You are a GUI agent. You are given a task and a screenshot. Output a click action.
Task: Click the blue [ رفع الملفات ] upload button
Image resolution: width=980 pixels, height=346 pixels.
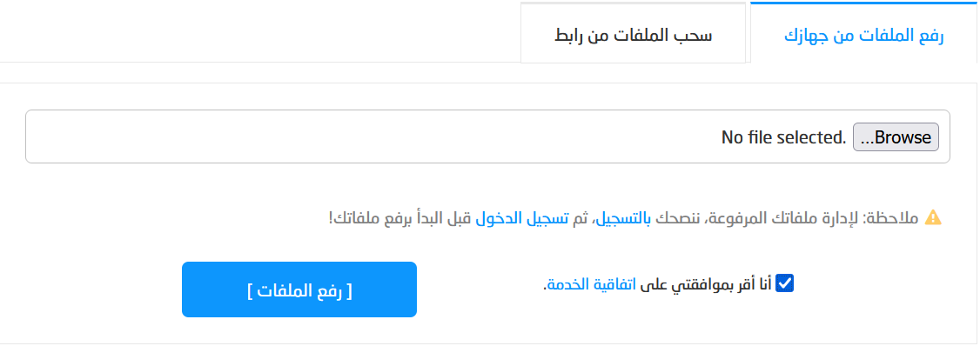(x=299, y=289)
